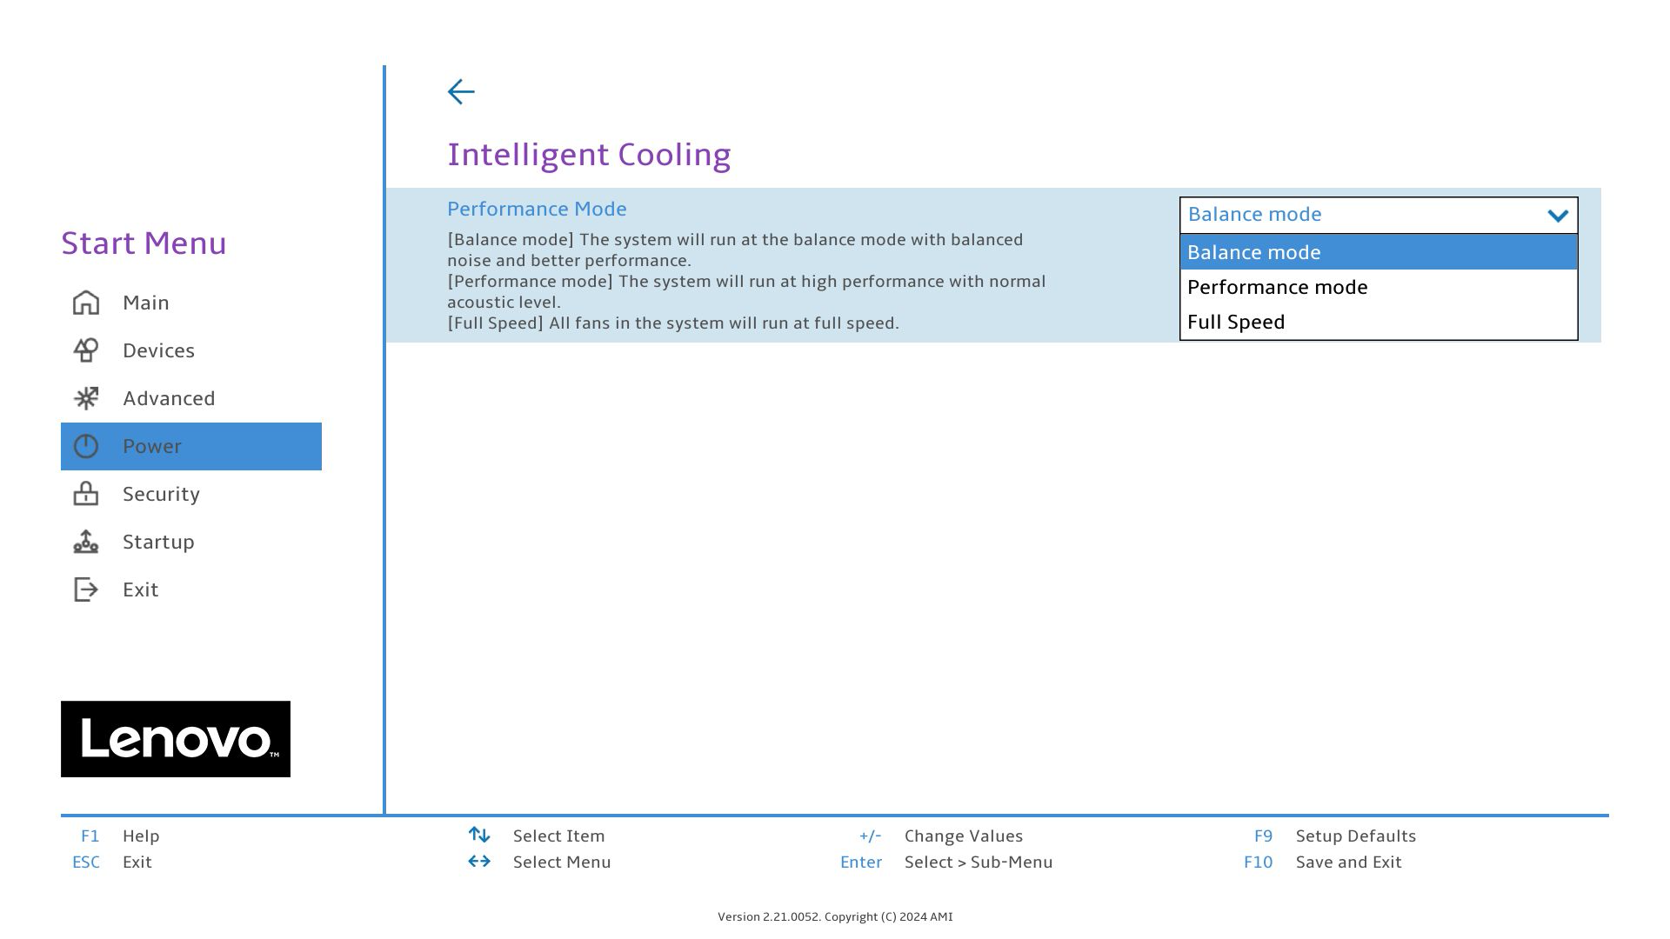Go to the Startup menu

(x=158, y=542)
